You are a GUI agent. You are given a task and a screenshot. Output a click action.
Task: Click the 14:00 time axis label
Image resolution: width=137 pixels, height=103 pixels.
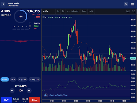tap(76, 101)
